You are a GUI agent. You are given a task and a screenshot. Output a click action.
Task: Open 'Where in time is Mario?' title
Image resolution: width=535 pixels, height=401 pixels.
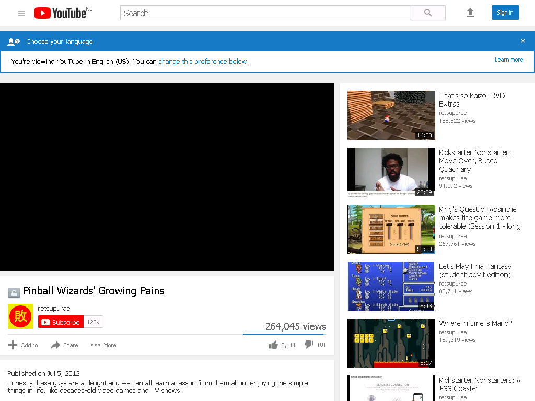(x=475, y=323)
